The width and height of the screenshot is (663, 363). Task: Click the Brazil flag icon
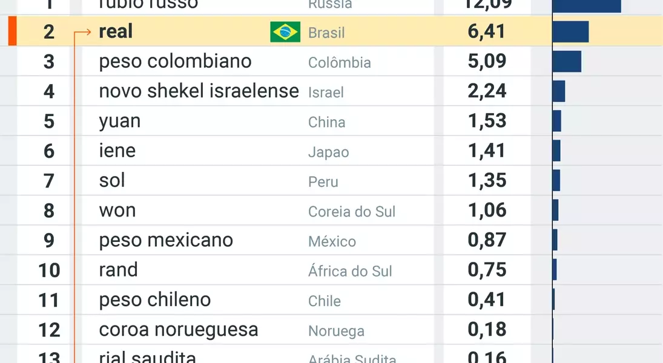point(285,32)
